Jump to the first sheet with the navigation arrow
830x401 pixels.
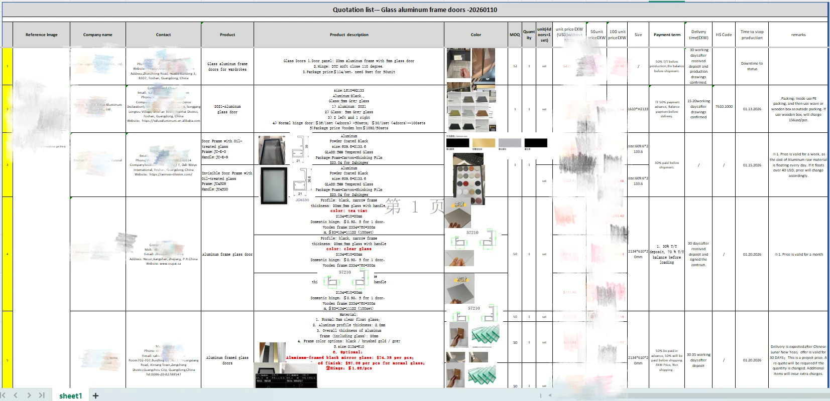(4, 395)
